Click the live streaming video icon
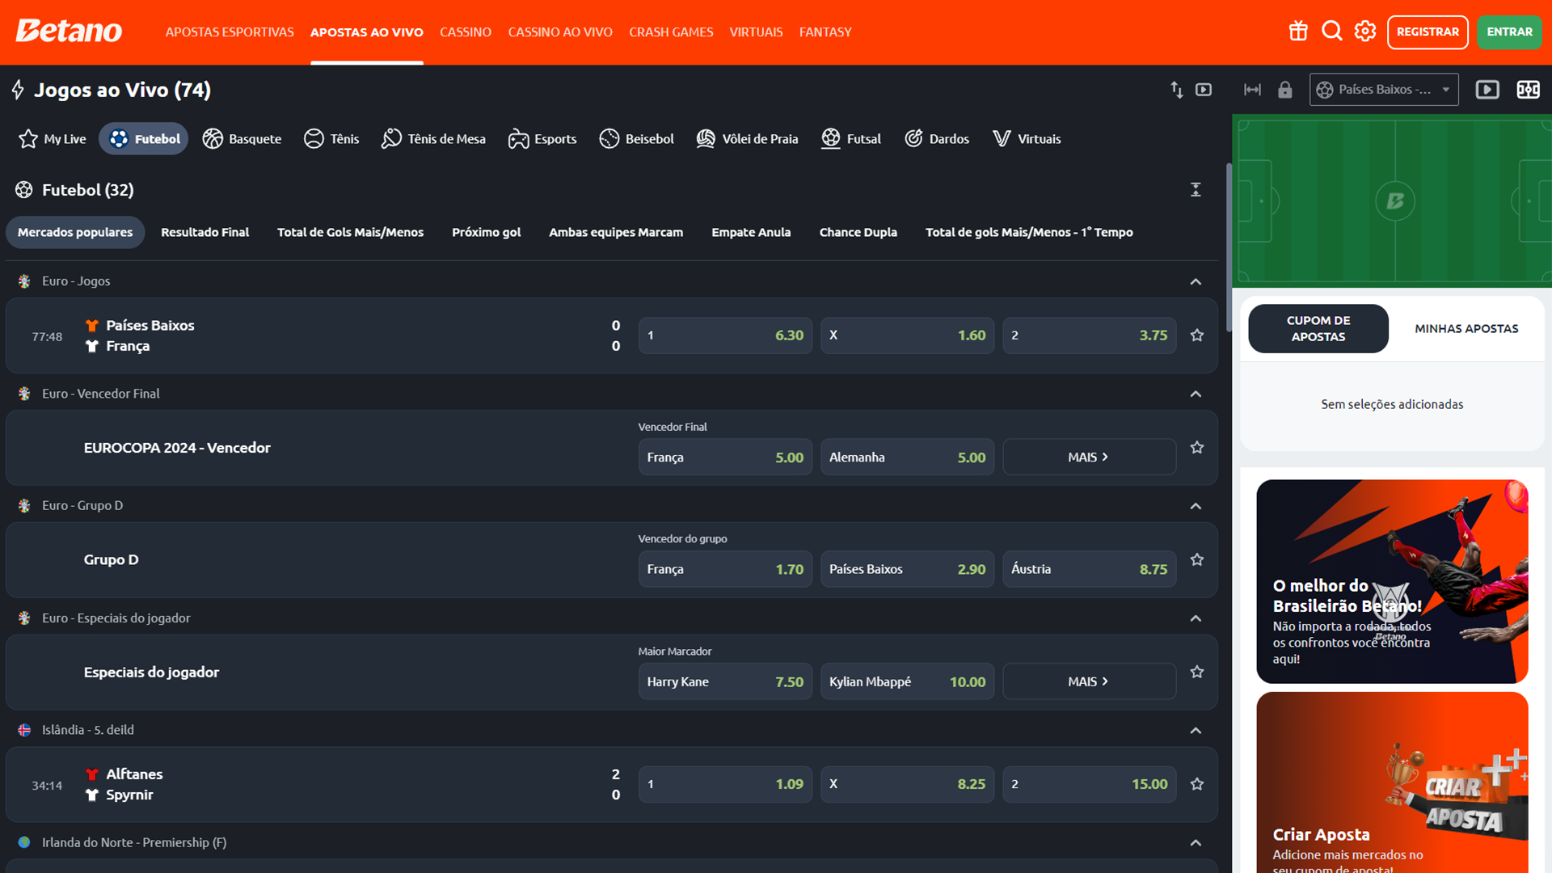 click(1488, 90)
